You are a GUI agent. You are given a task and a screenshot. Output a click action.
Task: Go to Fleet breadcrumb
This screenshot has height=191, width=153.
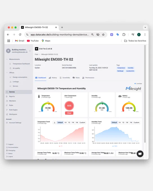[x=37, y=54]
